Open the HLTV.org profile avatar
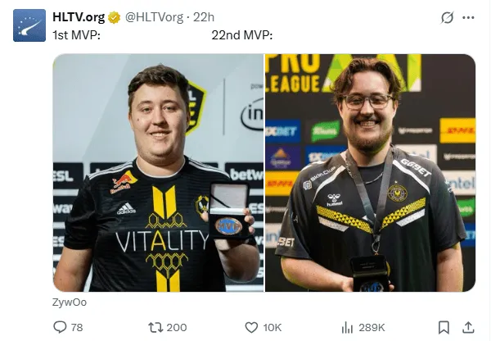Image resolution: width=491 pixels, height=341 pixels. pyautogui.click(x=29, y=25)
